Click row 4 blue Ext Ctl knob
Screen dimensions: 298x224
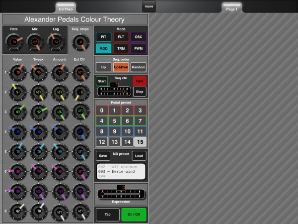[80, 132]
